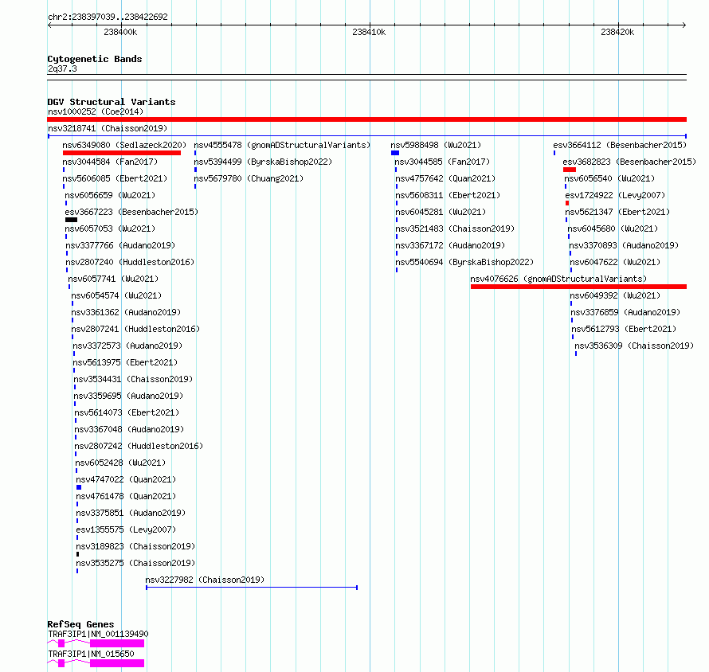
Task: Select nsv3536309 (Chaisson2019) label
Action: coord(634,346)
